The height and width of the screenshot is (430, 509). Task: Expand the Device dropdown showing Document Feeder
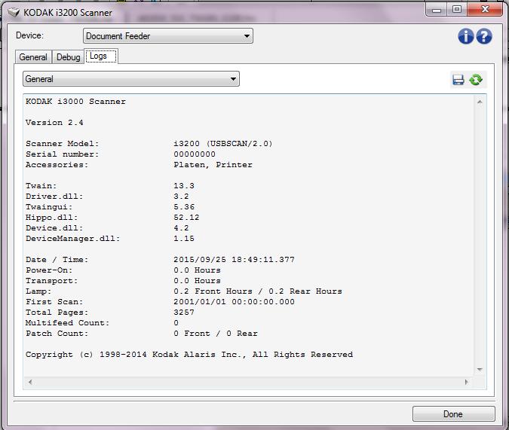(168, 36)
